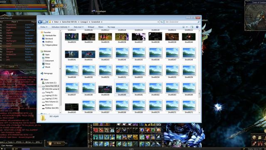Create folder with Ny mapp
This screenshot has height=150, width=266.
[x=111, y=27]
